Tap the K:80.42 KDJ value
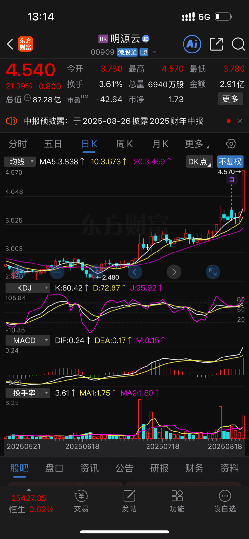Image resolution: width=249 pixels, height=539 pixels. 72,288
